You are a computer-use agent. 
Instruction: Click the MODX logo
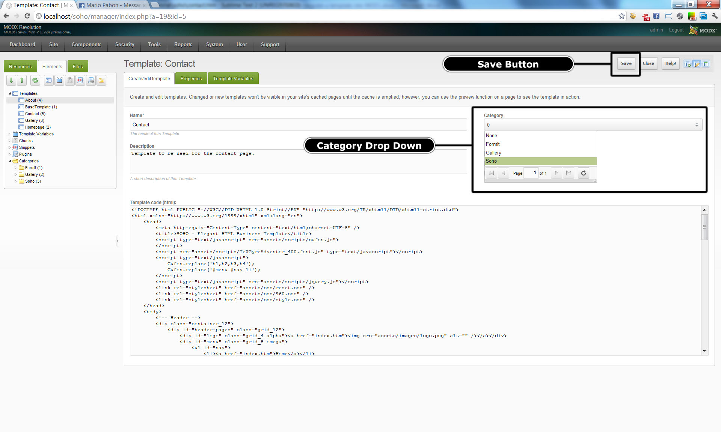click(x=703, y=30)
